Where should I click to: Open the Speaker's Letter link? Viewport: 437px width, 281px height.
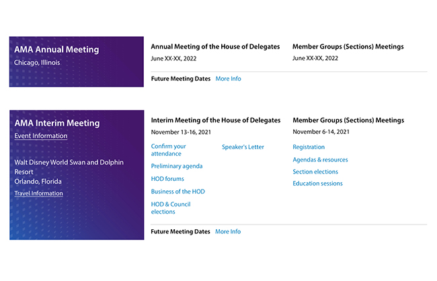tap(243, 147)
